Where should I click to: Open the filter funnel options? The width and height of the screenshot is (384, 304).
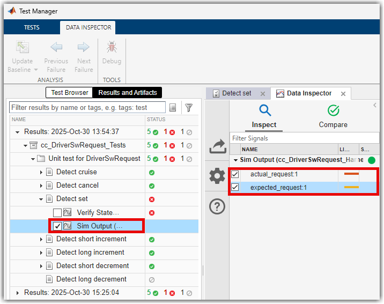point(189,107)
